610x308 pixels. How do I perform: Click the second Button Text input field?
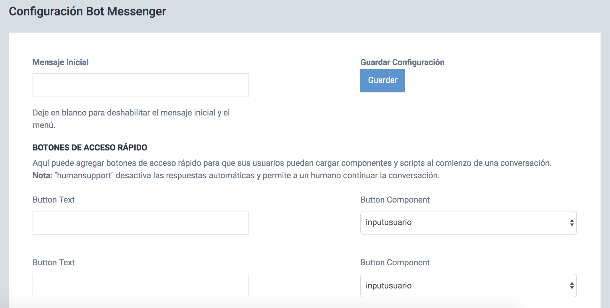click(141, 285)
